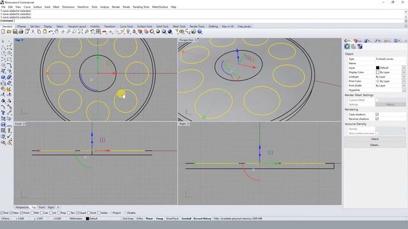Toggle the Quad osnap checkbox
Image resolution: width=408 pixels, height=229 pixels.
(78, 213)
